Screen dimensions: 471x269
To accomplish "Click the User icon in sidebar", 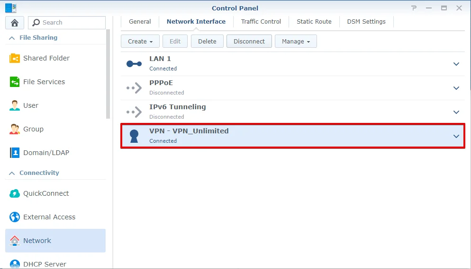I will click(15, 105).
